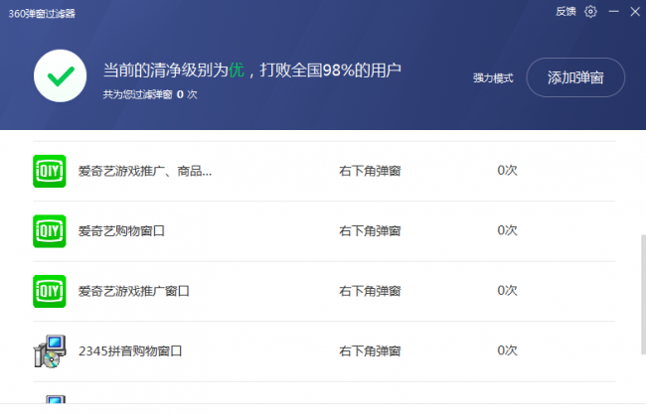Screen dimensions: 646x414
Task: Click the 360弹窗过滤器 title text
Action: pos(42,14)
